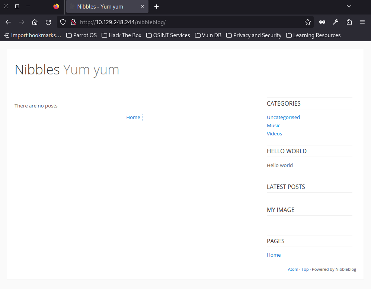Open the Firefox hamburger application menu
The height and width of the screenshot is (289, 371).
click(x=362, y=22)
